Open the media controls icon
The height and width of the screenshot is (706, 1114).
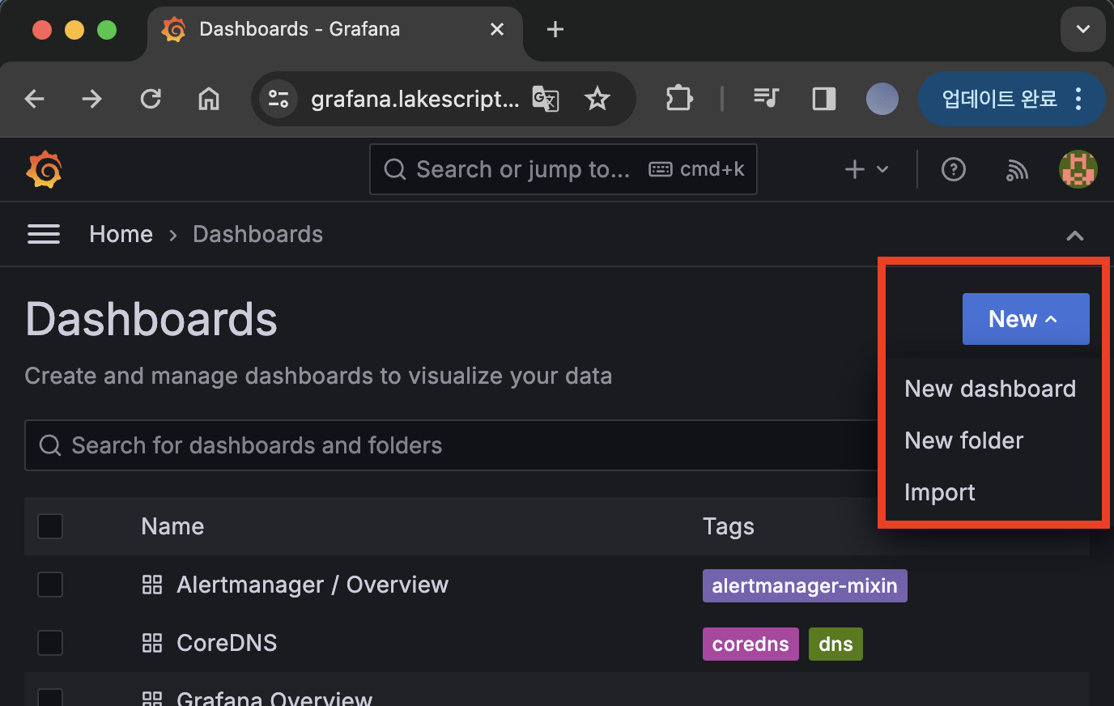766,99
